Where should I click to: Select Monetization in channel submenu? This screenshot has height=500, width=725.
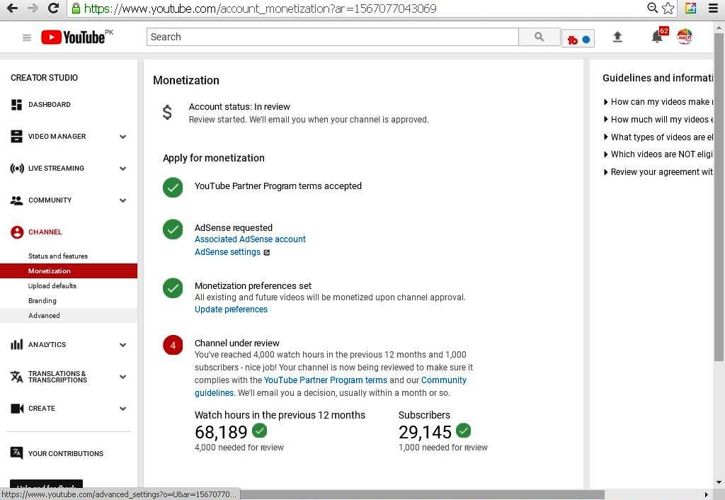point(69,271)
